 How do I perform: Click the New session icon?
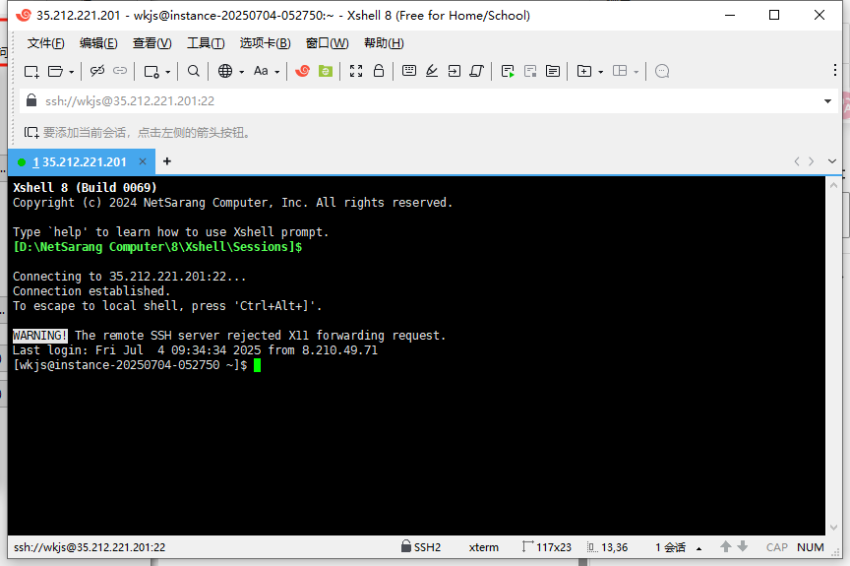[x=31, y=71]
